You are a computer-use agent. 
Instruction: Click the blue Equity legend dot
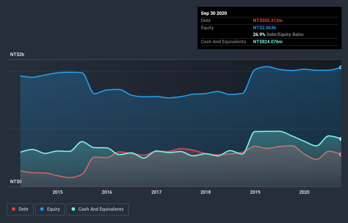coord(42,209)
